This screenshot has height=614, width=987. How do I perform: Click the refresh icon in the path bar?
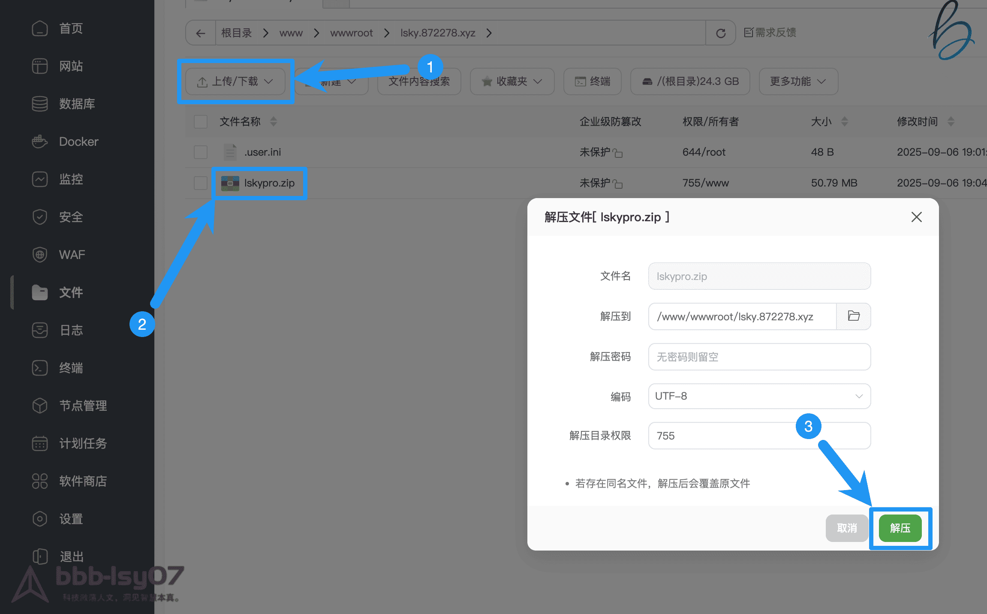(720, 33)
